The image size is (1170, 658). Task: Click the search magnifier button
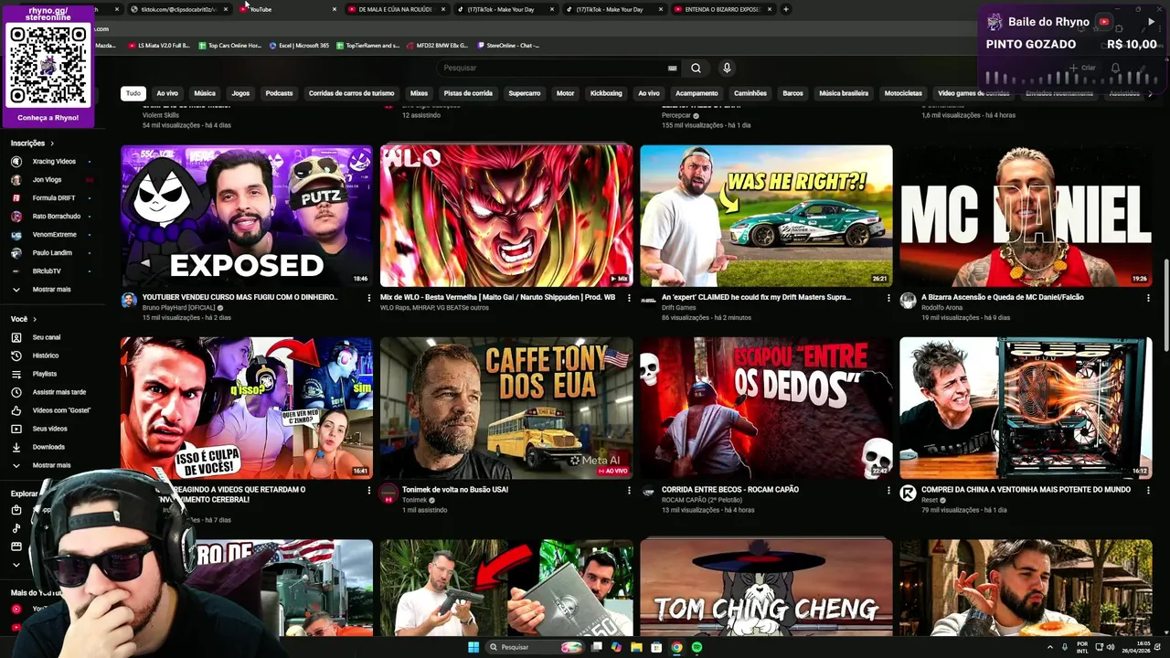(x=696, y=68)
